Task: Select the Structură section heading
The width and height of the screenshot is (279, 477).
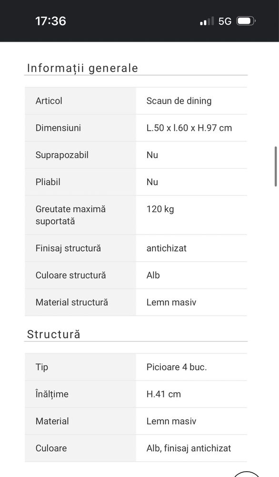Action: (54, 334)
